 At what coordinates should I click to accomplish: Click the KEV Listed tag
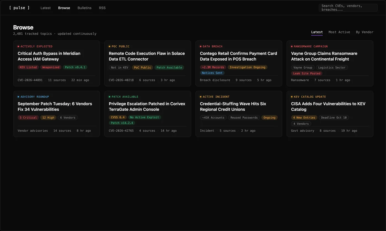click(x=28, y=67)
